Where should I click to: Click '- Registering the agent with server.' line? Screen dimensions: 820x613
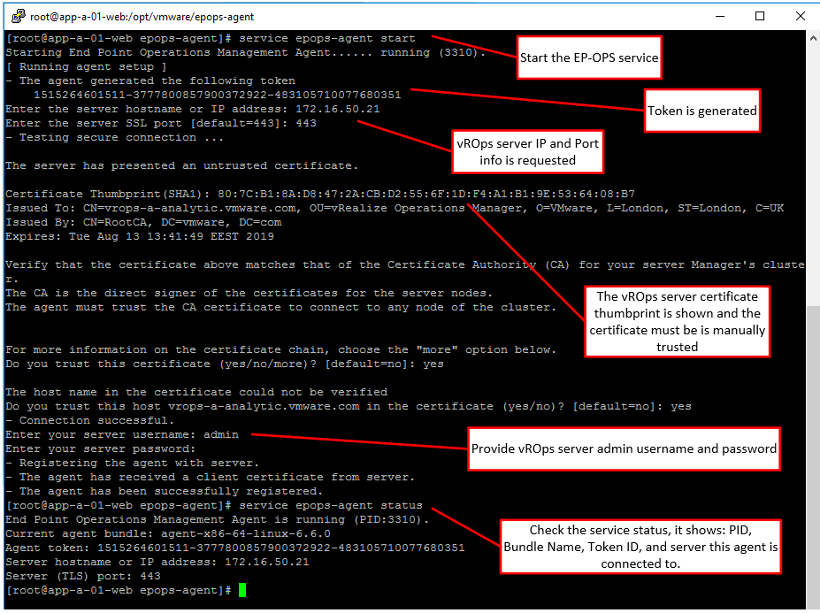tap(132, 463)
